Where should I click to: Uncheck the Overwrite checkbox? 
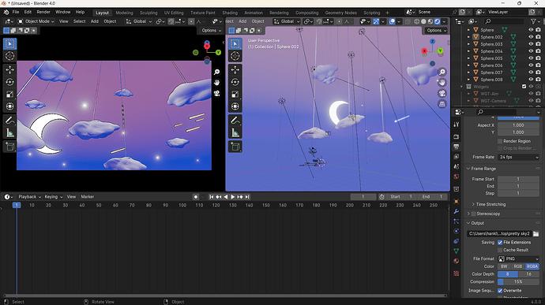[500, 291]
